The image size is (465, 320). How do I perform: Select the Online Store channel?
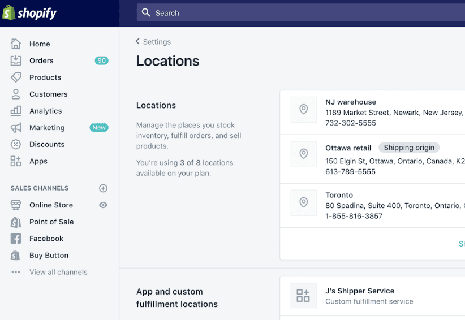pyautogui.click(x=51, y=205)
